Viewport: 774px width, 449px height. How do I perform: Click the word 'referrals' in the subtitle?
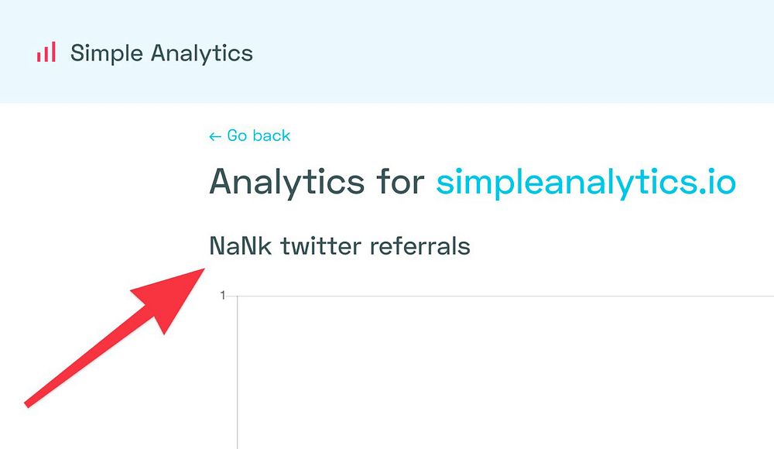[420, 246]
